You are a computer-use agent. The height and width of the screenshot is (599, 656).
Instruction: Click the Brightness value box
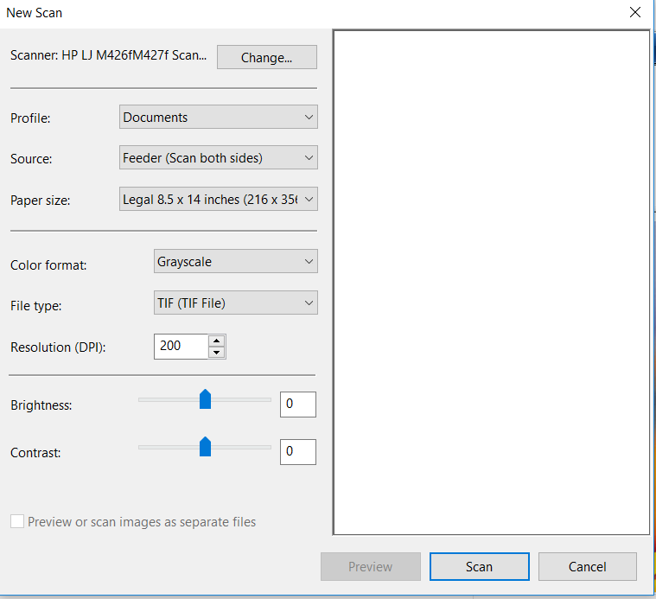coord(298,405)
